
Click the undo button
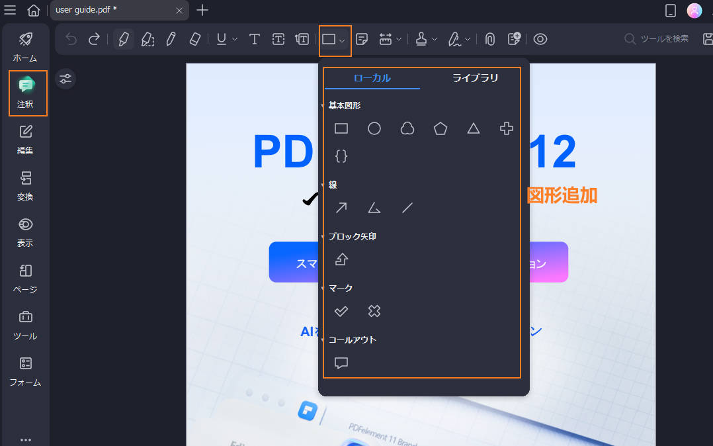point(71,39)
